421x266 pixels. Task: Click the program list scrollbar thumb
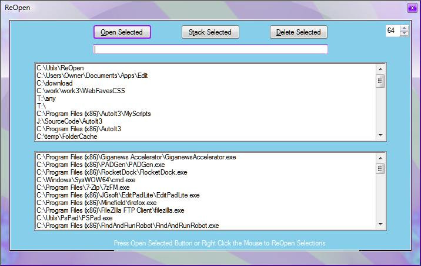(380, 169)
